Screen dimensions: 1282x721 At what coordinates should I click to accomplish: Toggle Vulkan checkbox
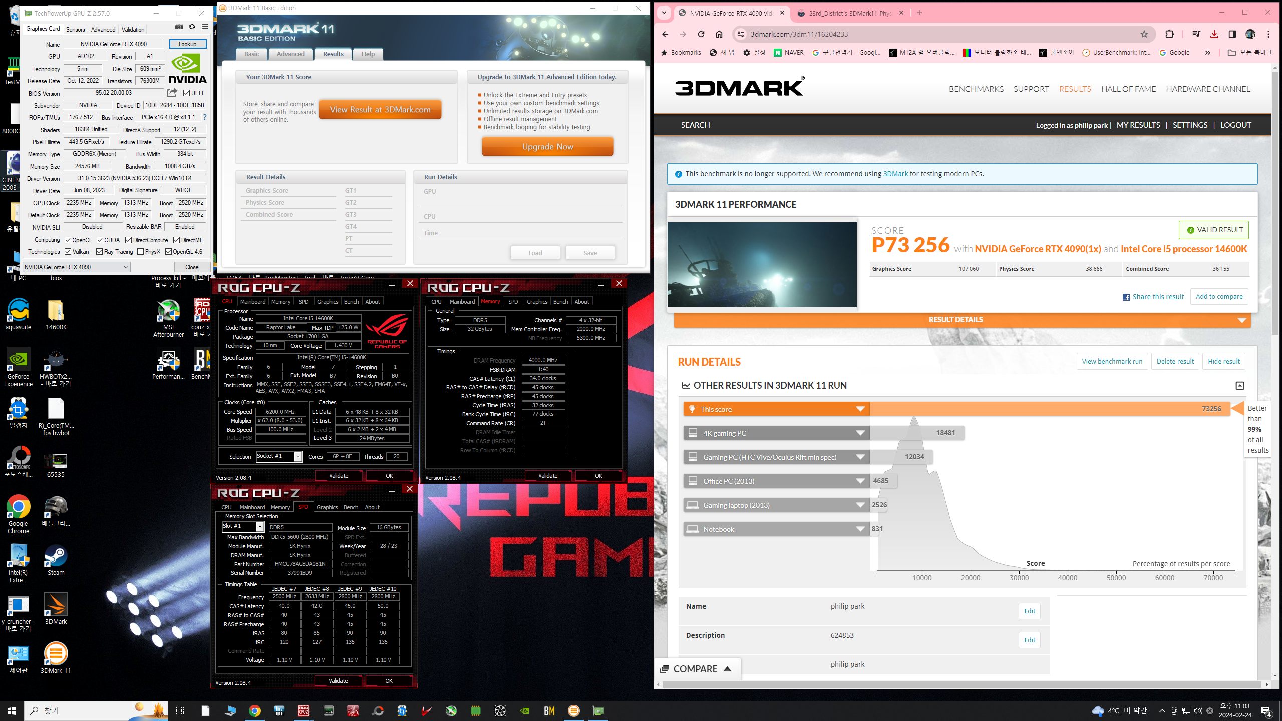pos(68,252)
